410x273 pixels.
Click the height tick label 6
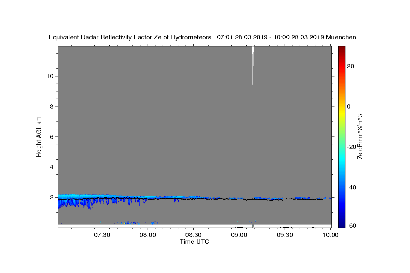pyautogui.click(x=51, y=136)
